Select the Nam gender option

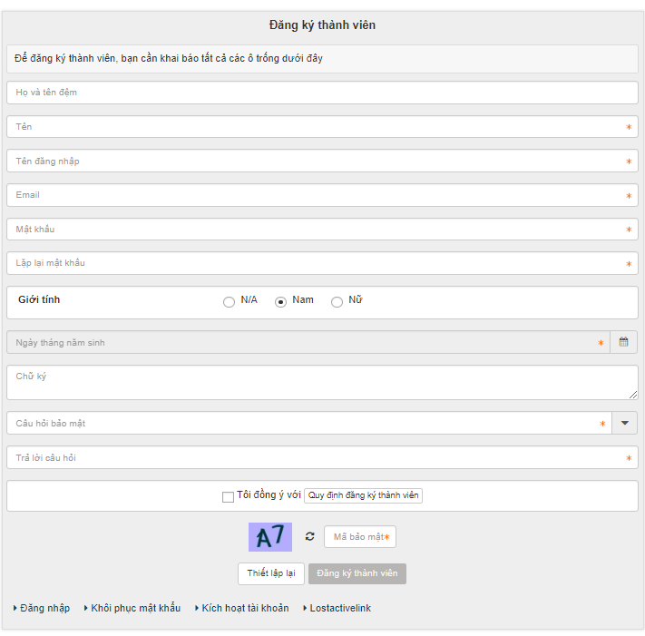[x=281, y=302]
